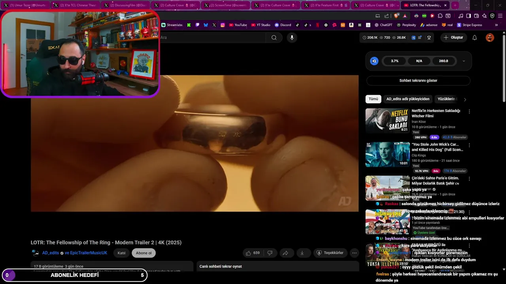The width and height of the screenshot is (506, 284).
Task: Open the YT Studio bookmark
Action: point(261,25)
